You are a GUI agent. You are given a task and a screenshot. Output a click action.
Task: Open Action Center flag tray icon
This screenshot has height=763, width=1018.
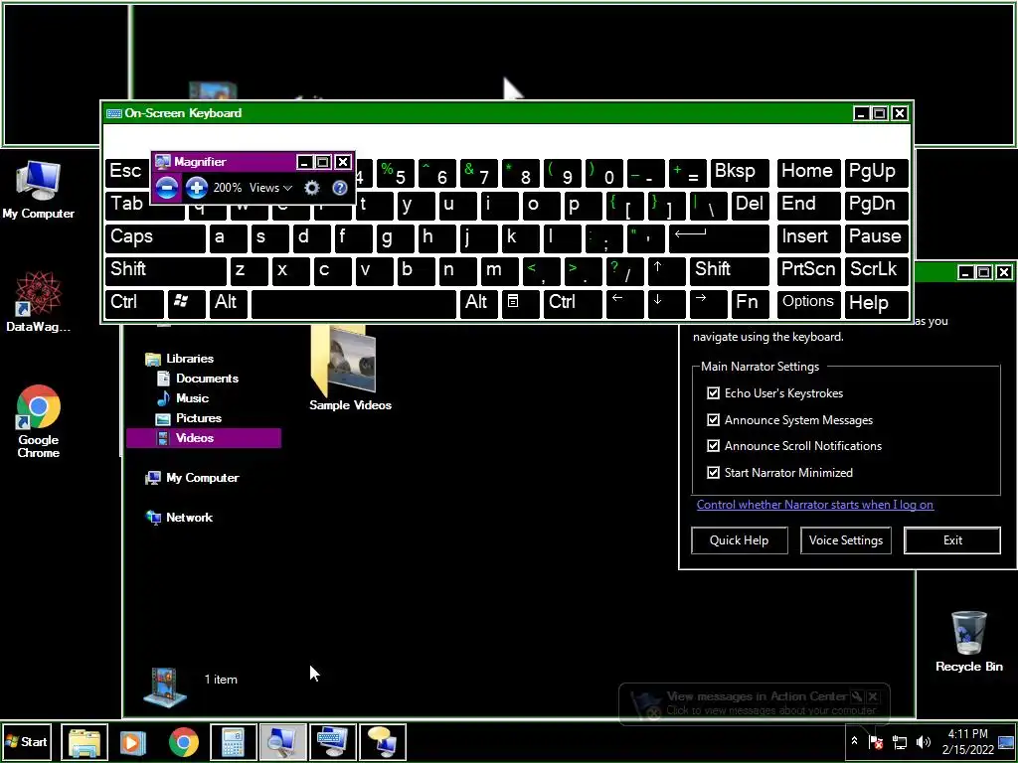[x=876, y=741]
